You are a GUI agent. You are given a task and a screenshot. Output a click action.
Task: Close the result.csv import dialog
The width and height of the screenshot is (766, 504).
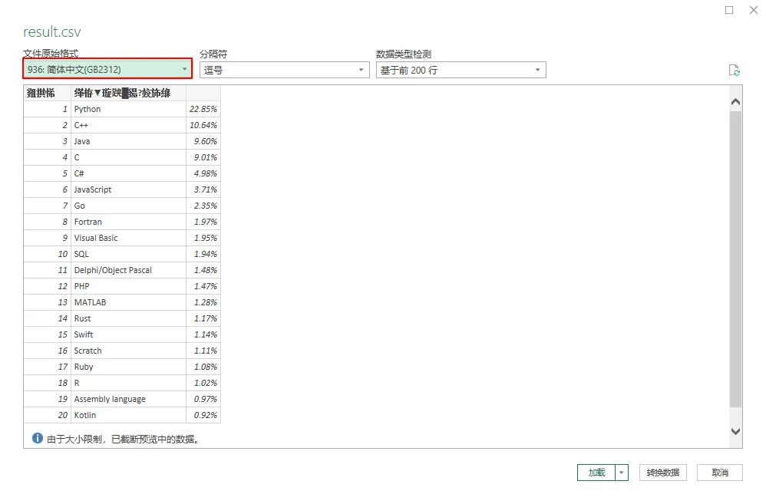click(x=753, y=10)
